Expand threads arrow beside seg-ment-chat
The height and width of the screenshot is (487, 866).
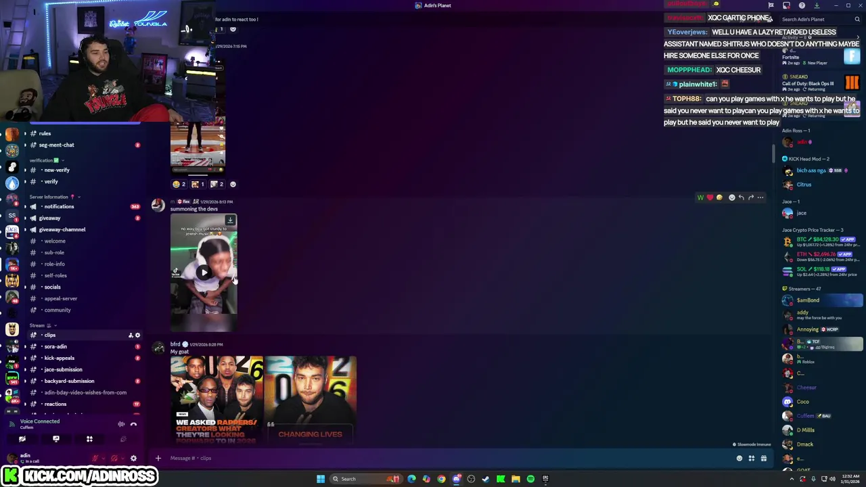25,145
